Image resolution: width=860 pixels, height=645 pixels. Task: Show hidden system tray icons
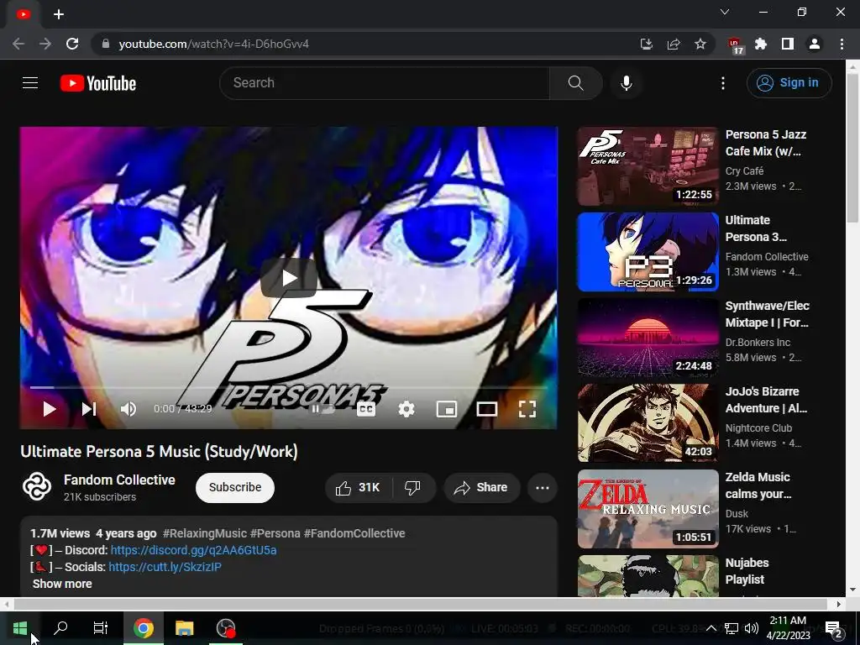click(711, 628)
